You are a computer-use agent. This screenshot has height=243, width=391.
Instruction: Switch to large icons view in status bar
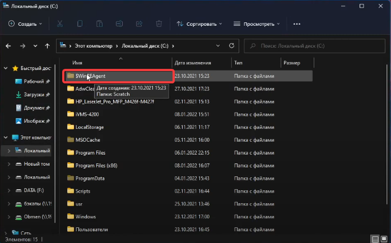[384, 239]
